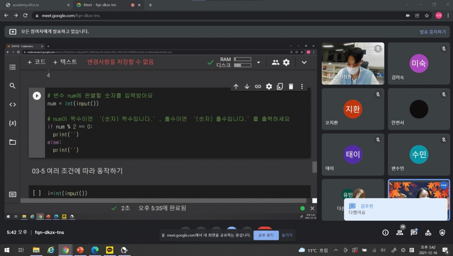Open Meet chat with everyone icon
The height and width of the screenshot is (256, 453).
tap(414, 232)
